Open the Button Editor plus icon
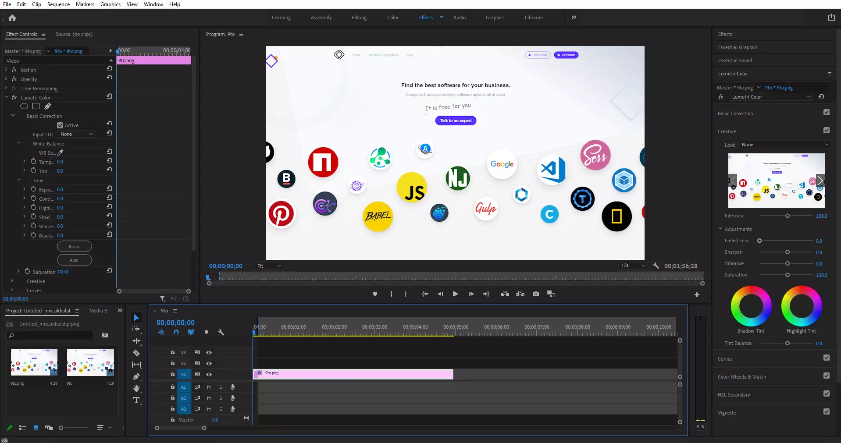 click(x=697, y=295)
